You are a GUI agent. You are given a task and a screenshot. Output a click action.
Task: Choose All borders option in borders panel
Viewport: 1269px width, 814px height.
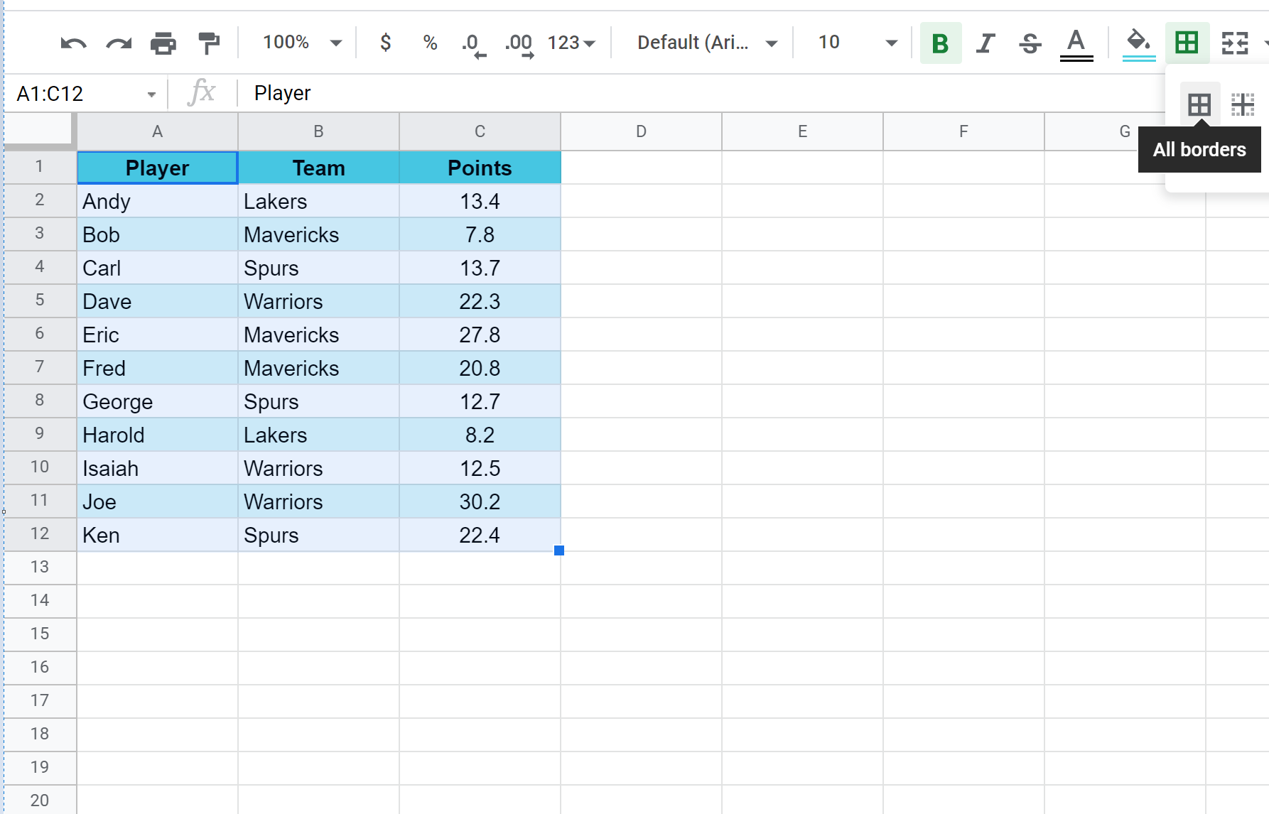tap(1199, 105)
